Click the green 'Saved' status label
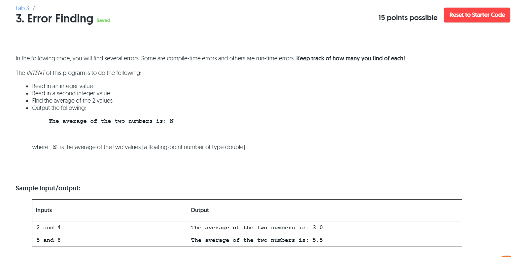 tap(103, 20)
